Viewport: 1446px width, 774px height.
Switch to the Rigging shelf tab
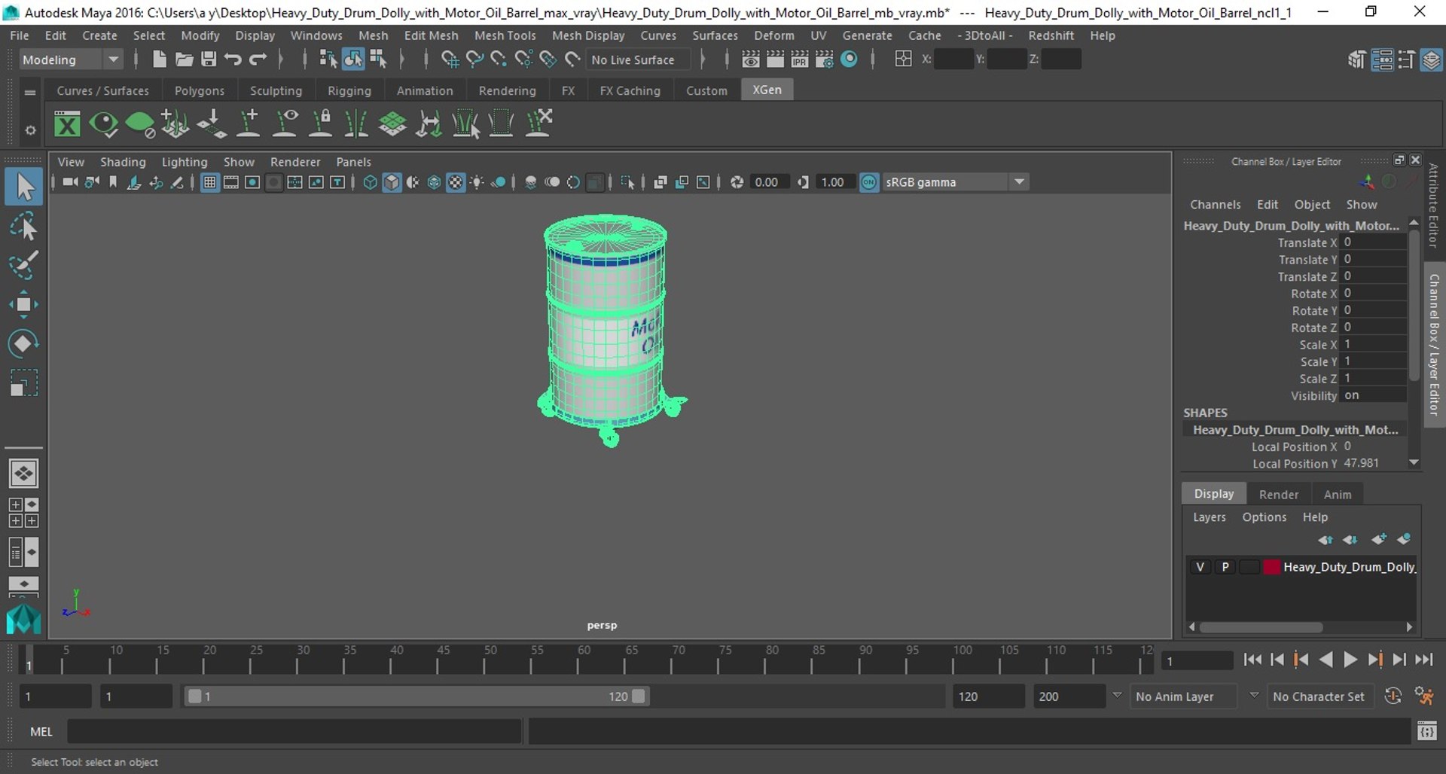(349, 90)
